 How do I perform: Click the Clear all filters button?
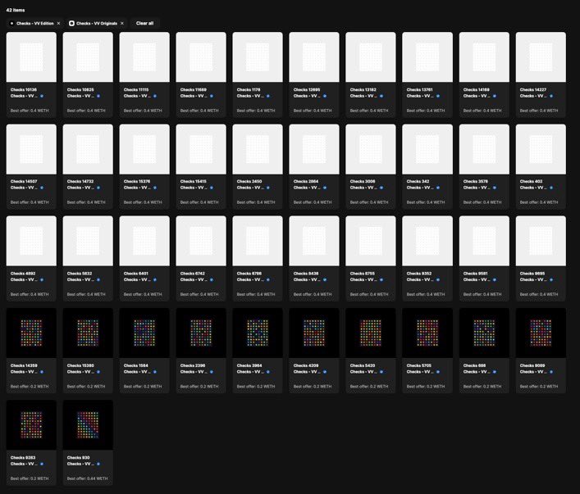tap(144, 23)
